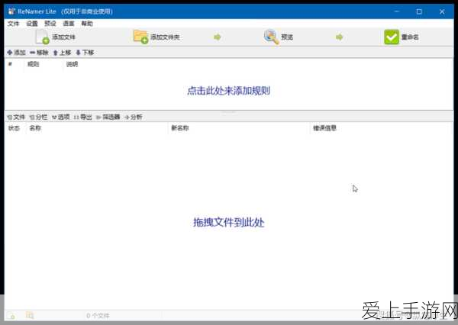458x325 pixels.
Task: Click the 添加文件 (Add Files) icon
Action: (42, 37)
